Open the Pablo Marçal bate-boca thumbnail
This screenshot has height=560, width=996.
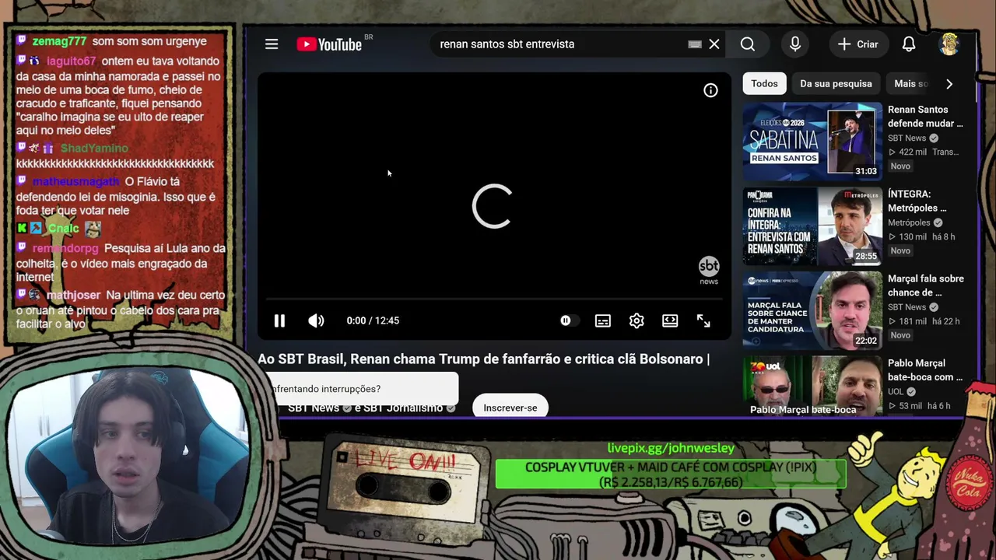(x=812, y=387)
